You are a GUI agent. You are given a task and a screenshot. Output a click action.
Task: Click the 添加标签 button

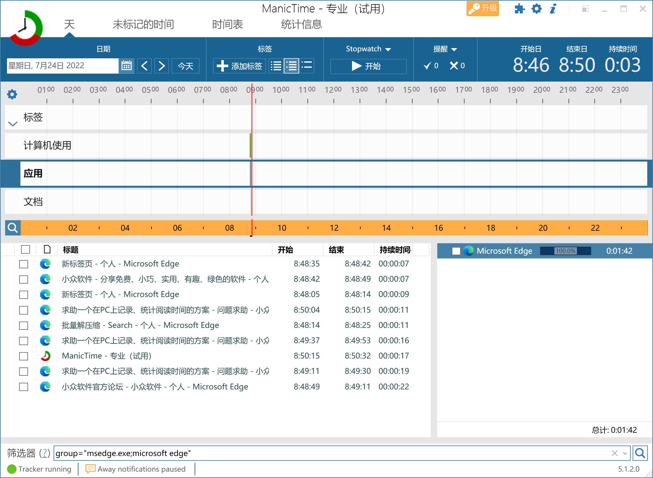coord(239,66)
